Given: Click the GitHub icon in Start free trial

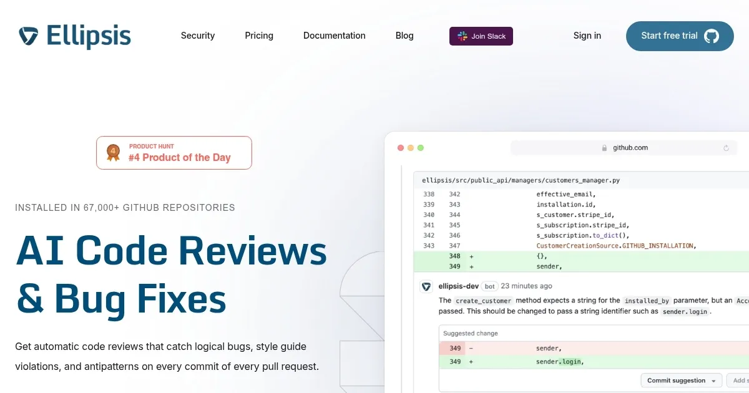Looking at the screenshot, I should (711, 36).
